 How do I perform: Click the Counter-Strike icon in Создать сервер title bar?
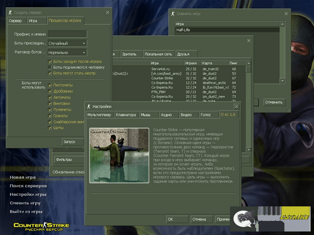(10, 13)
